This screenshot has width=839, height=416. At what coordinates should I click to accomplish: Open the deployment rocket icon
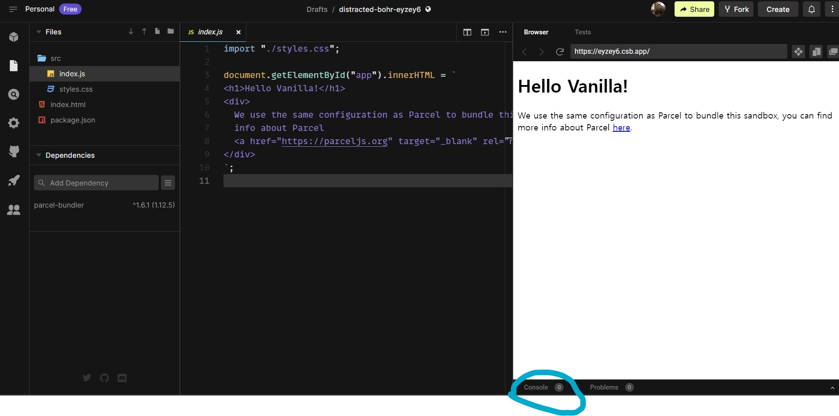[x=14, y=180]
